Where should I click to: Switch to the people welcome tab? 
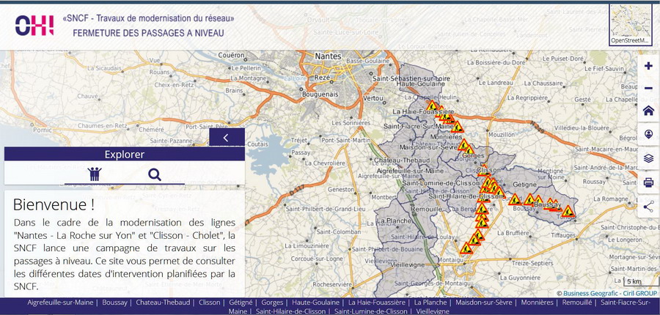94,174
